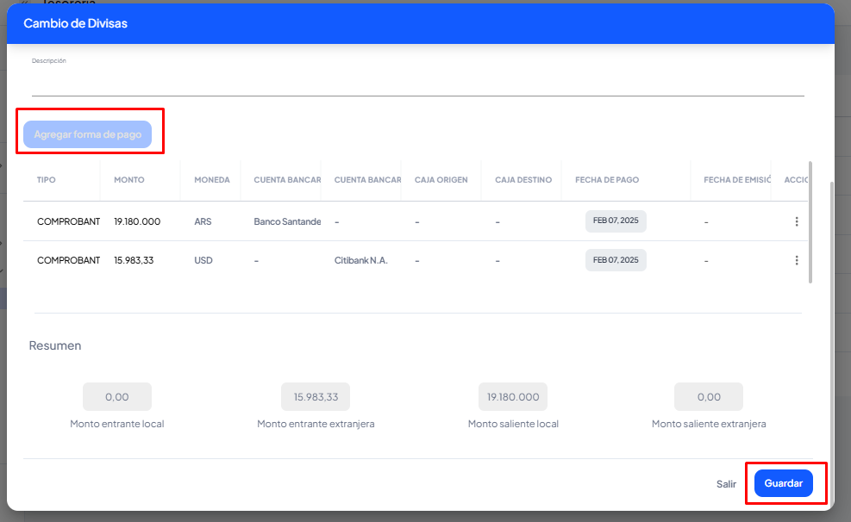Screen dimensions: 851x522
Task: Open actions menu for the ARS row
Action: (796, 221)
